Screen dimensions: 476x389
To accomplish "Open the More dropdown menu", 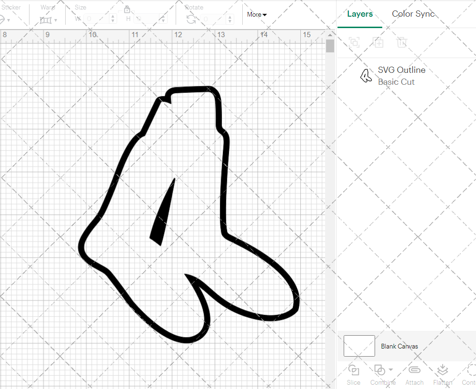I will coord(257,14).
